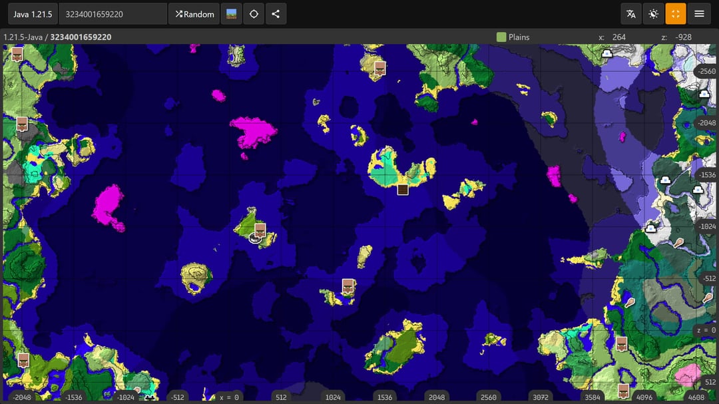Click the seed breadcrumb text 1.21.5-Java / 3234001659220
Viewport: 719px width, 404px height.
(57, 37)
